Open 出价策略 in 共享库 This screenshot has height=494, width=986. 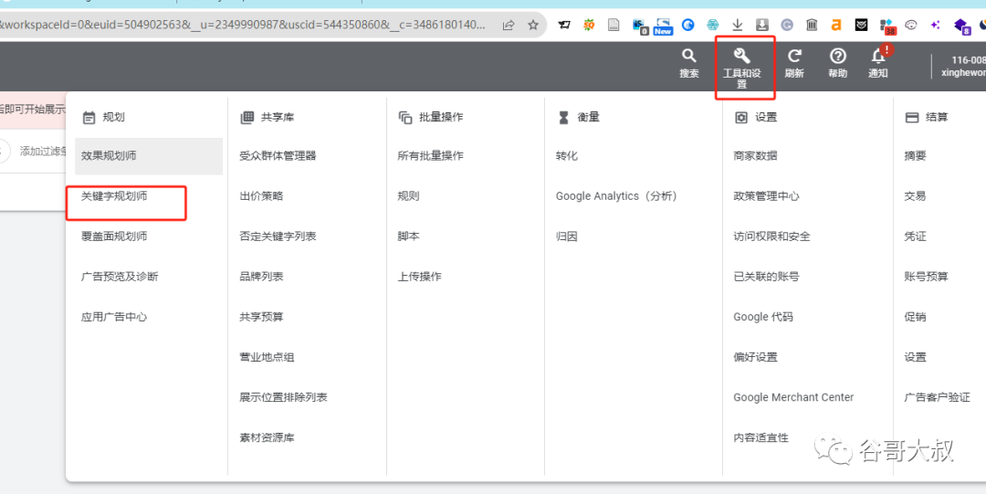click(262, 195)
